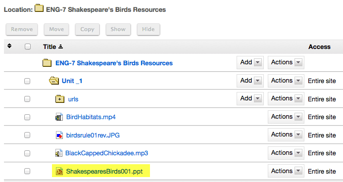The width and height of the screenshot is (343, 182).
Task: Click the ShakespearesBirds001.ppt PowerPoint file icon
Action: point(59,171)
